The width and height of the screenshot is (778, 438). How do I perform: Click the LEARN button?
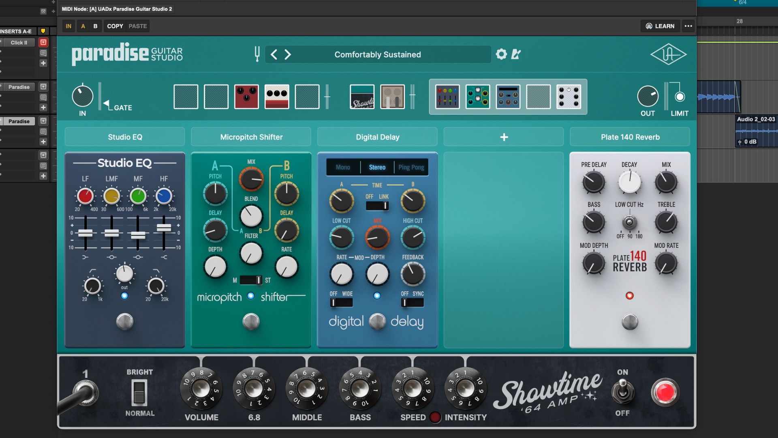[660, 26]
